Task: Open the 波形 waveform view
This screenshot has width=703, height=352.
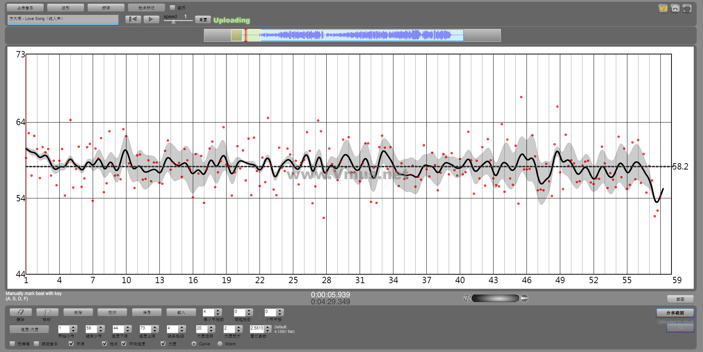Action: click(65, 8)
